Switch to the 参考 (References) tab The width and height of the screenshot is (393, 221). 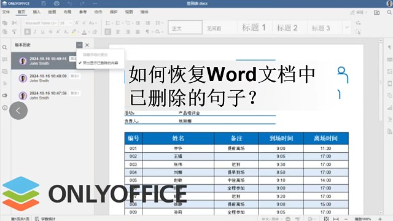pyautogui.click(x=83, y=12)
